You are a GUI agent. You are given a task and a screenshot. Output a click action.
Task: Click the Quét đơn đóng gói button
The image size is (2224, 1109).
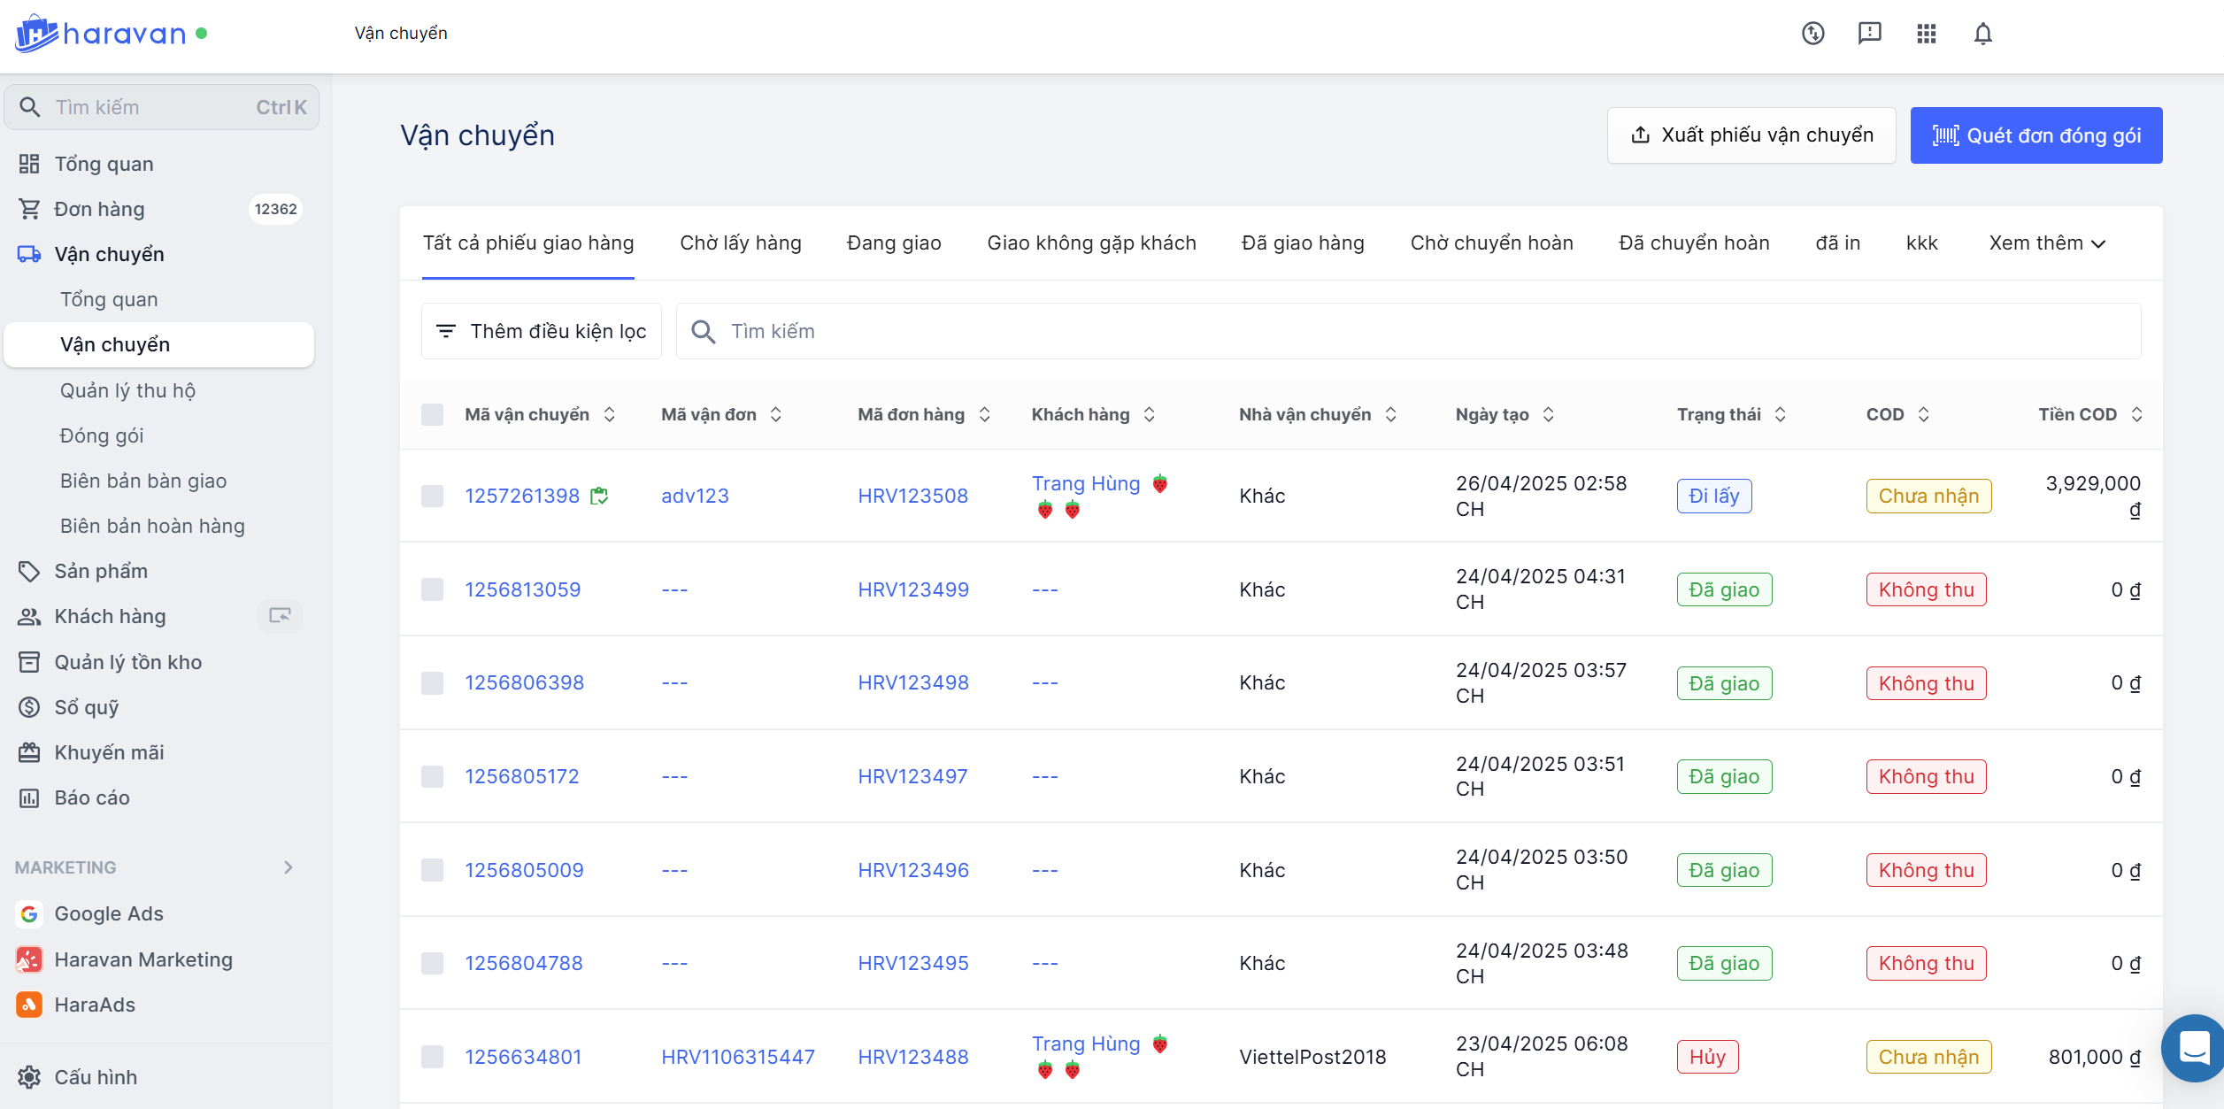2035,135
